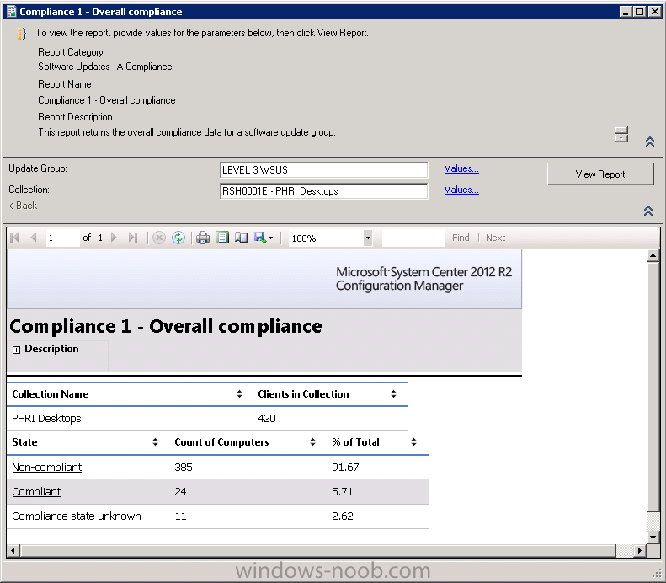Viewport: 666px width, 583px height.
Task: Open the export report dropdown
Action: point(264,238)
